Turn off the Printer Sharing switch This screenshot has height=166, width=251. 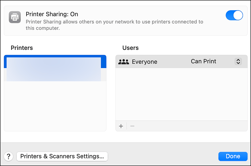(x=234, y=15)
